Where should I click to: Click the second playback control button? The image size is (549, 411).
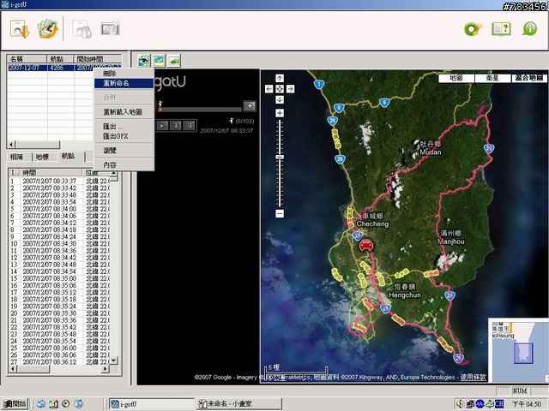tap(176, 126)
